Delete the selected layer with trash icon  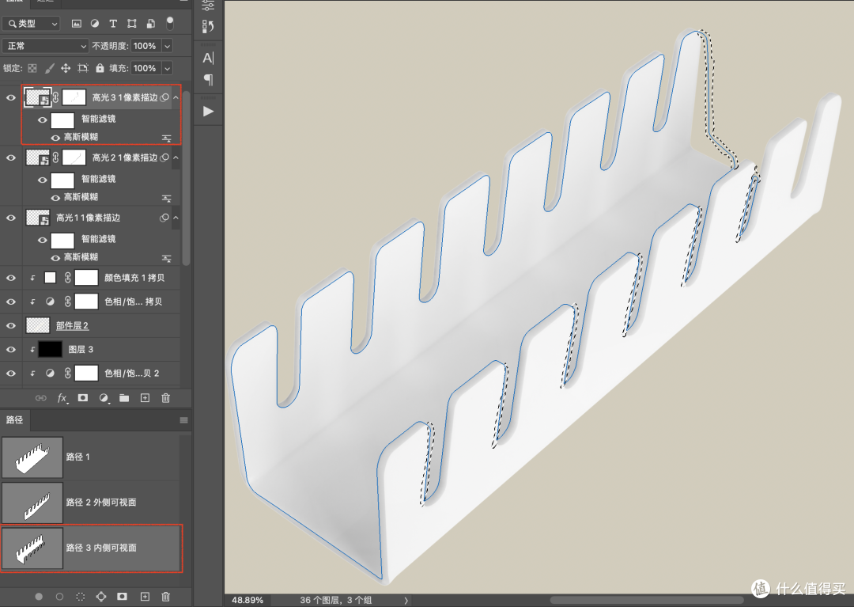166,398
